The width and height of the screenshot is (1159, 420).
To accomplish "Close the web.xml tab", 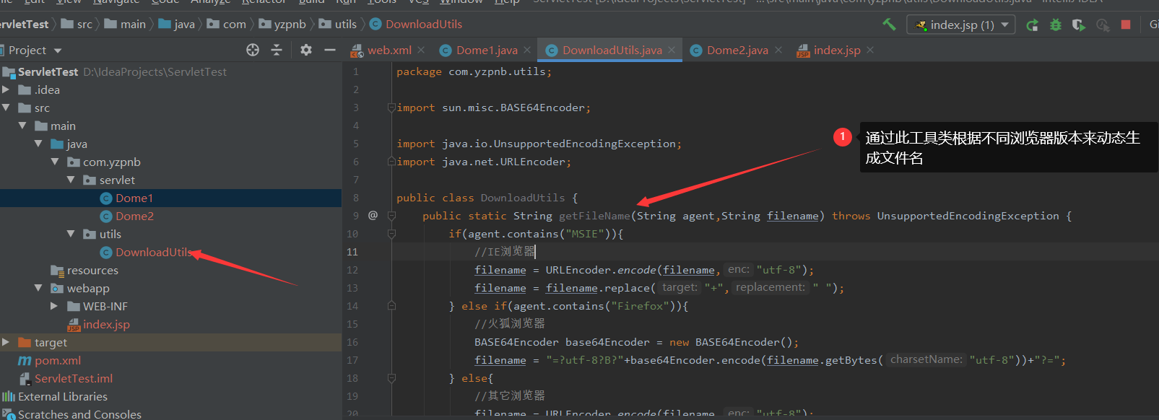I will pos(421,50).
